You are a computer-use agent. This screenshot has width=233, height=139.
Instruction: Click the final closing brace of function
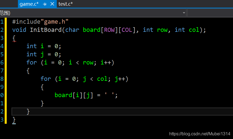click(x=14, y=120)
